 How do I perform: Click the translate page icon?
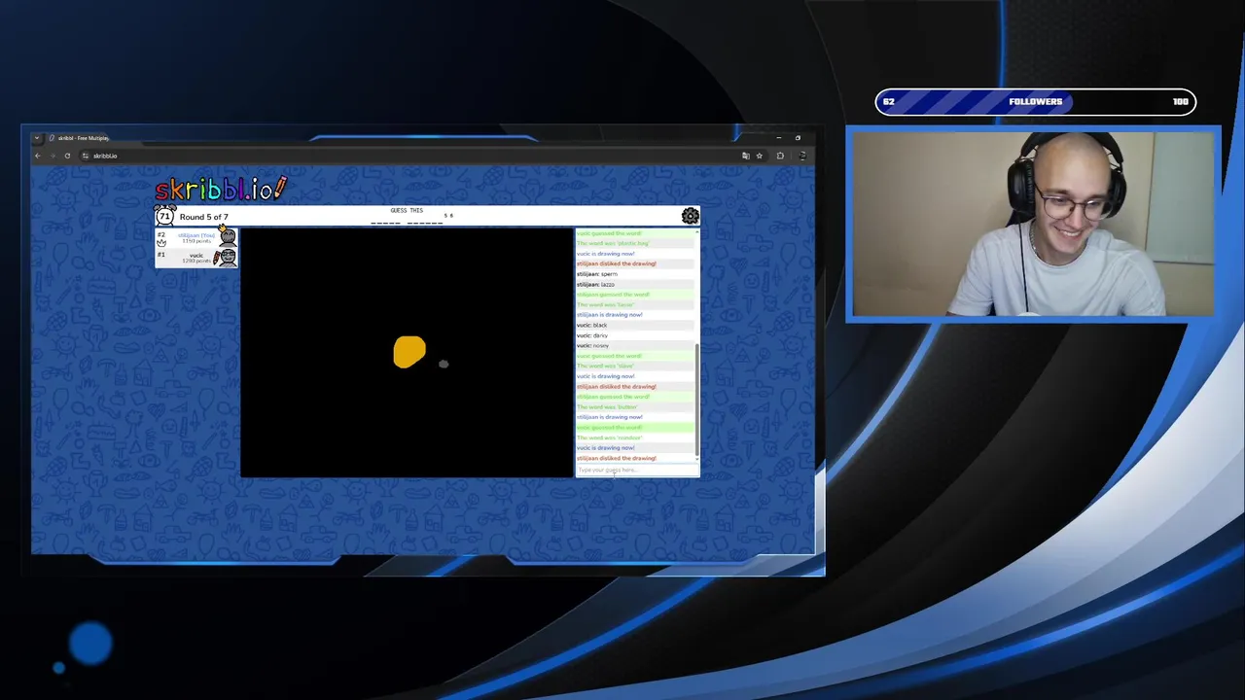coord(746,156)
